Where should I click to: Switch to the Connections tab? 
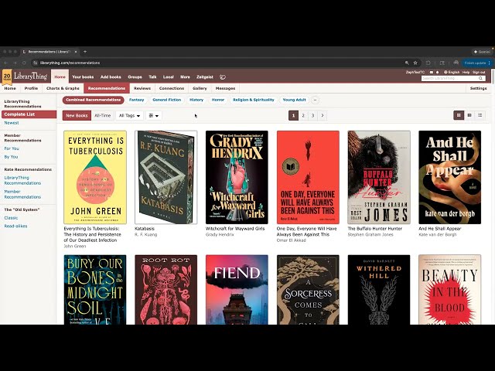172,88
